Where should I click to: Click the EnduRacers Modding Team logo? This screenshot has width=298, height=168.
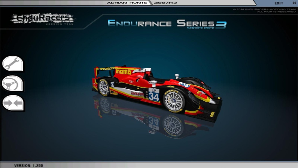pos(43,19)
